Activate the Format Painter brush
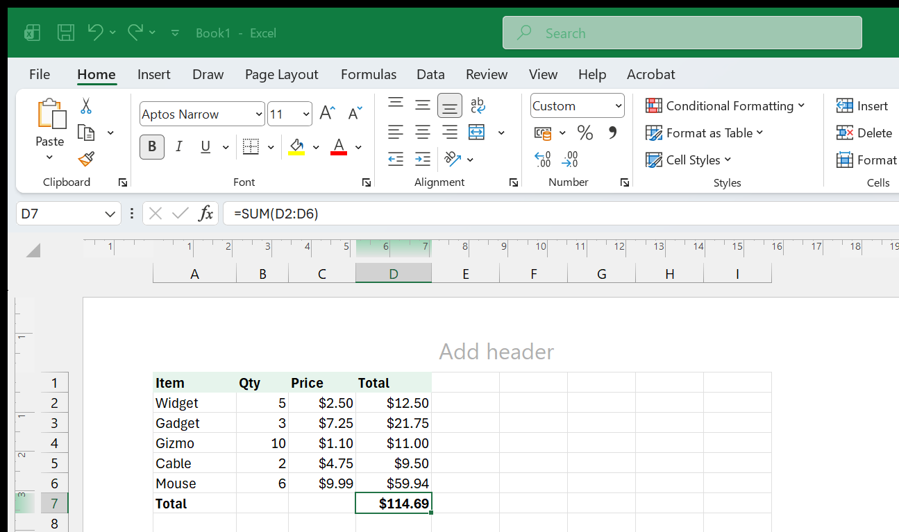Screen dimensions: 899x532 [86, 160]
